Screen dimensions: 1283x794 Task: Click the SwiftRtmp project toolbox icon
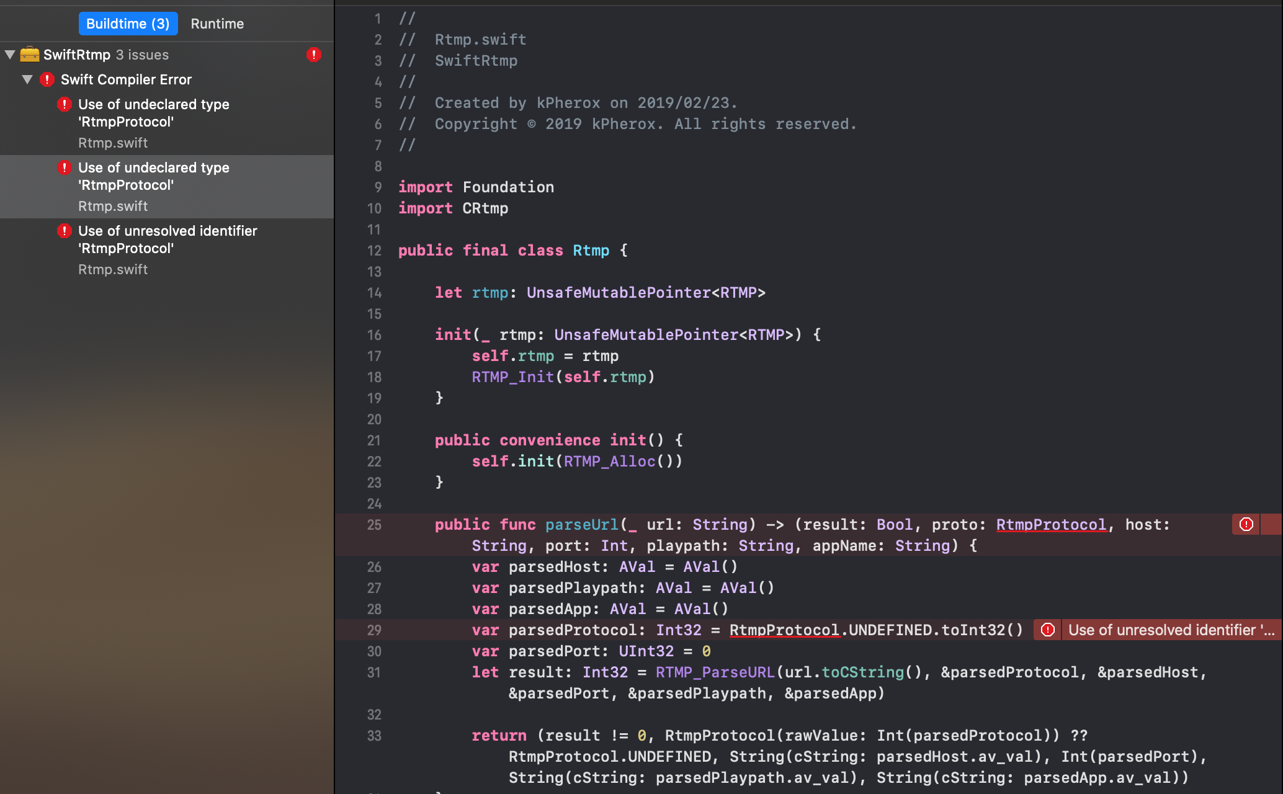pyautogui.click(x=29, y=55)
